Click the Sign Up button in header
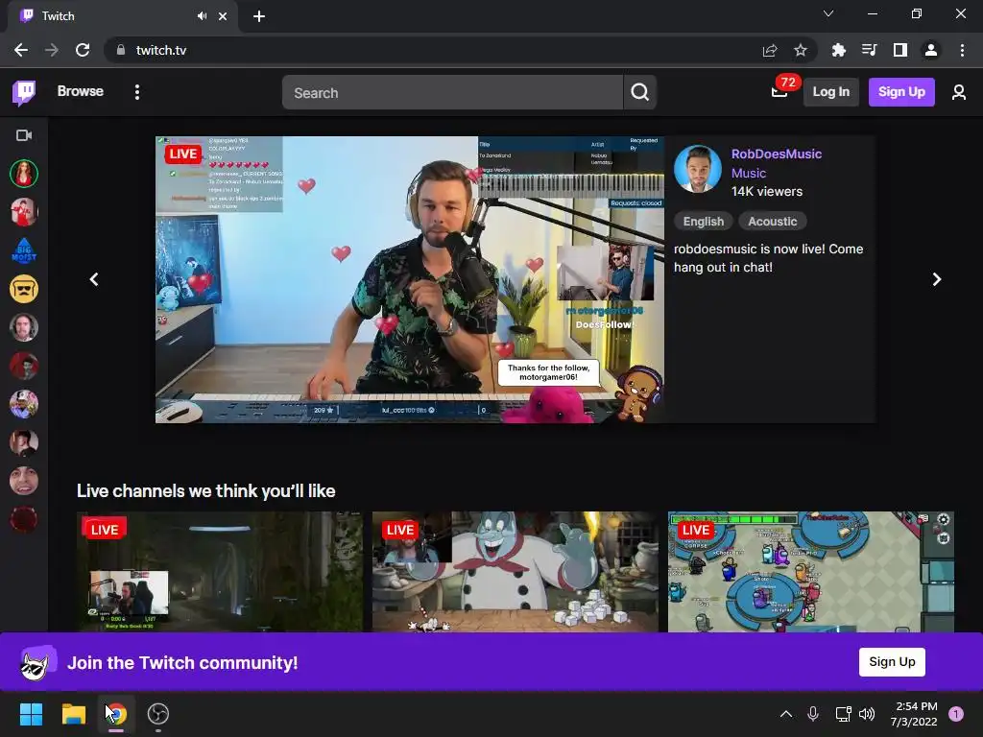 [x=901, y=92]
